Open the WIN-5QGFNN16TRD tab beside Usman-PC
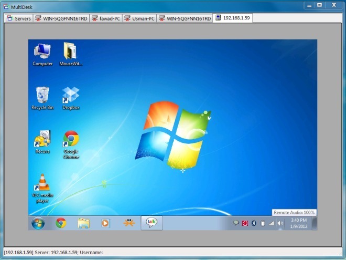Image resolution: width=346 pixels, height=260 pixels. [185, 18]
